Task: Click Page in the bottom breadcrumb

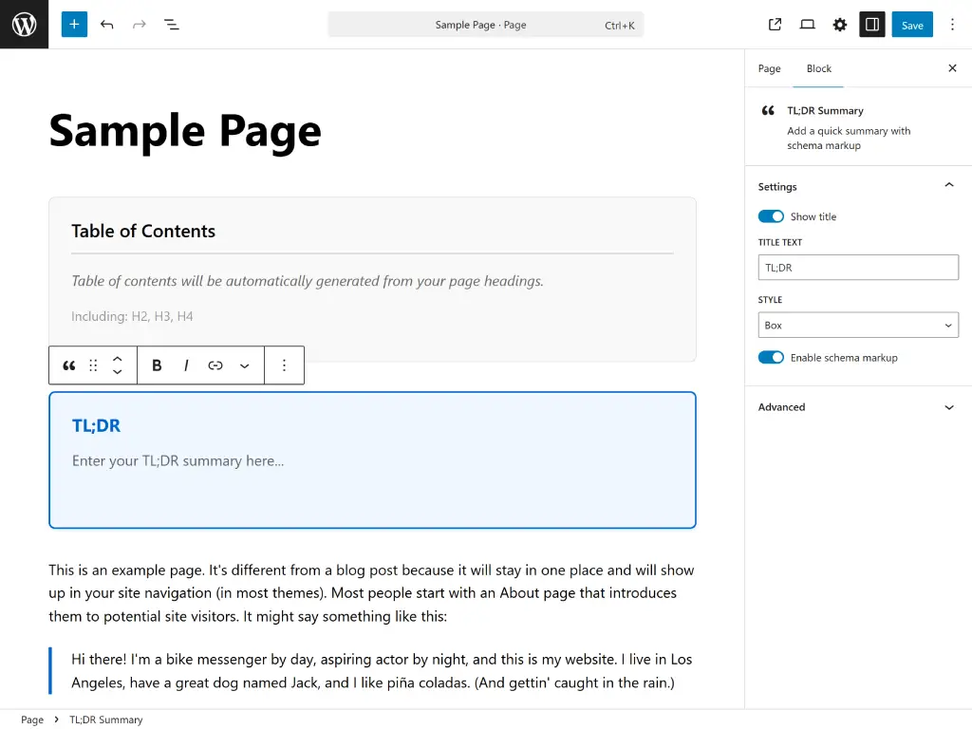Action: pyautogui.click(x=32, y=720)
